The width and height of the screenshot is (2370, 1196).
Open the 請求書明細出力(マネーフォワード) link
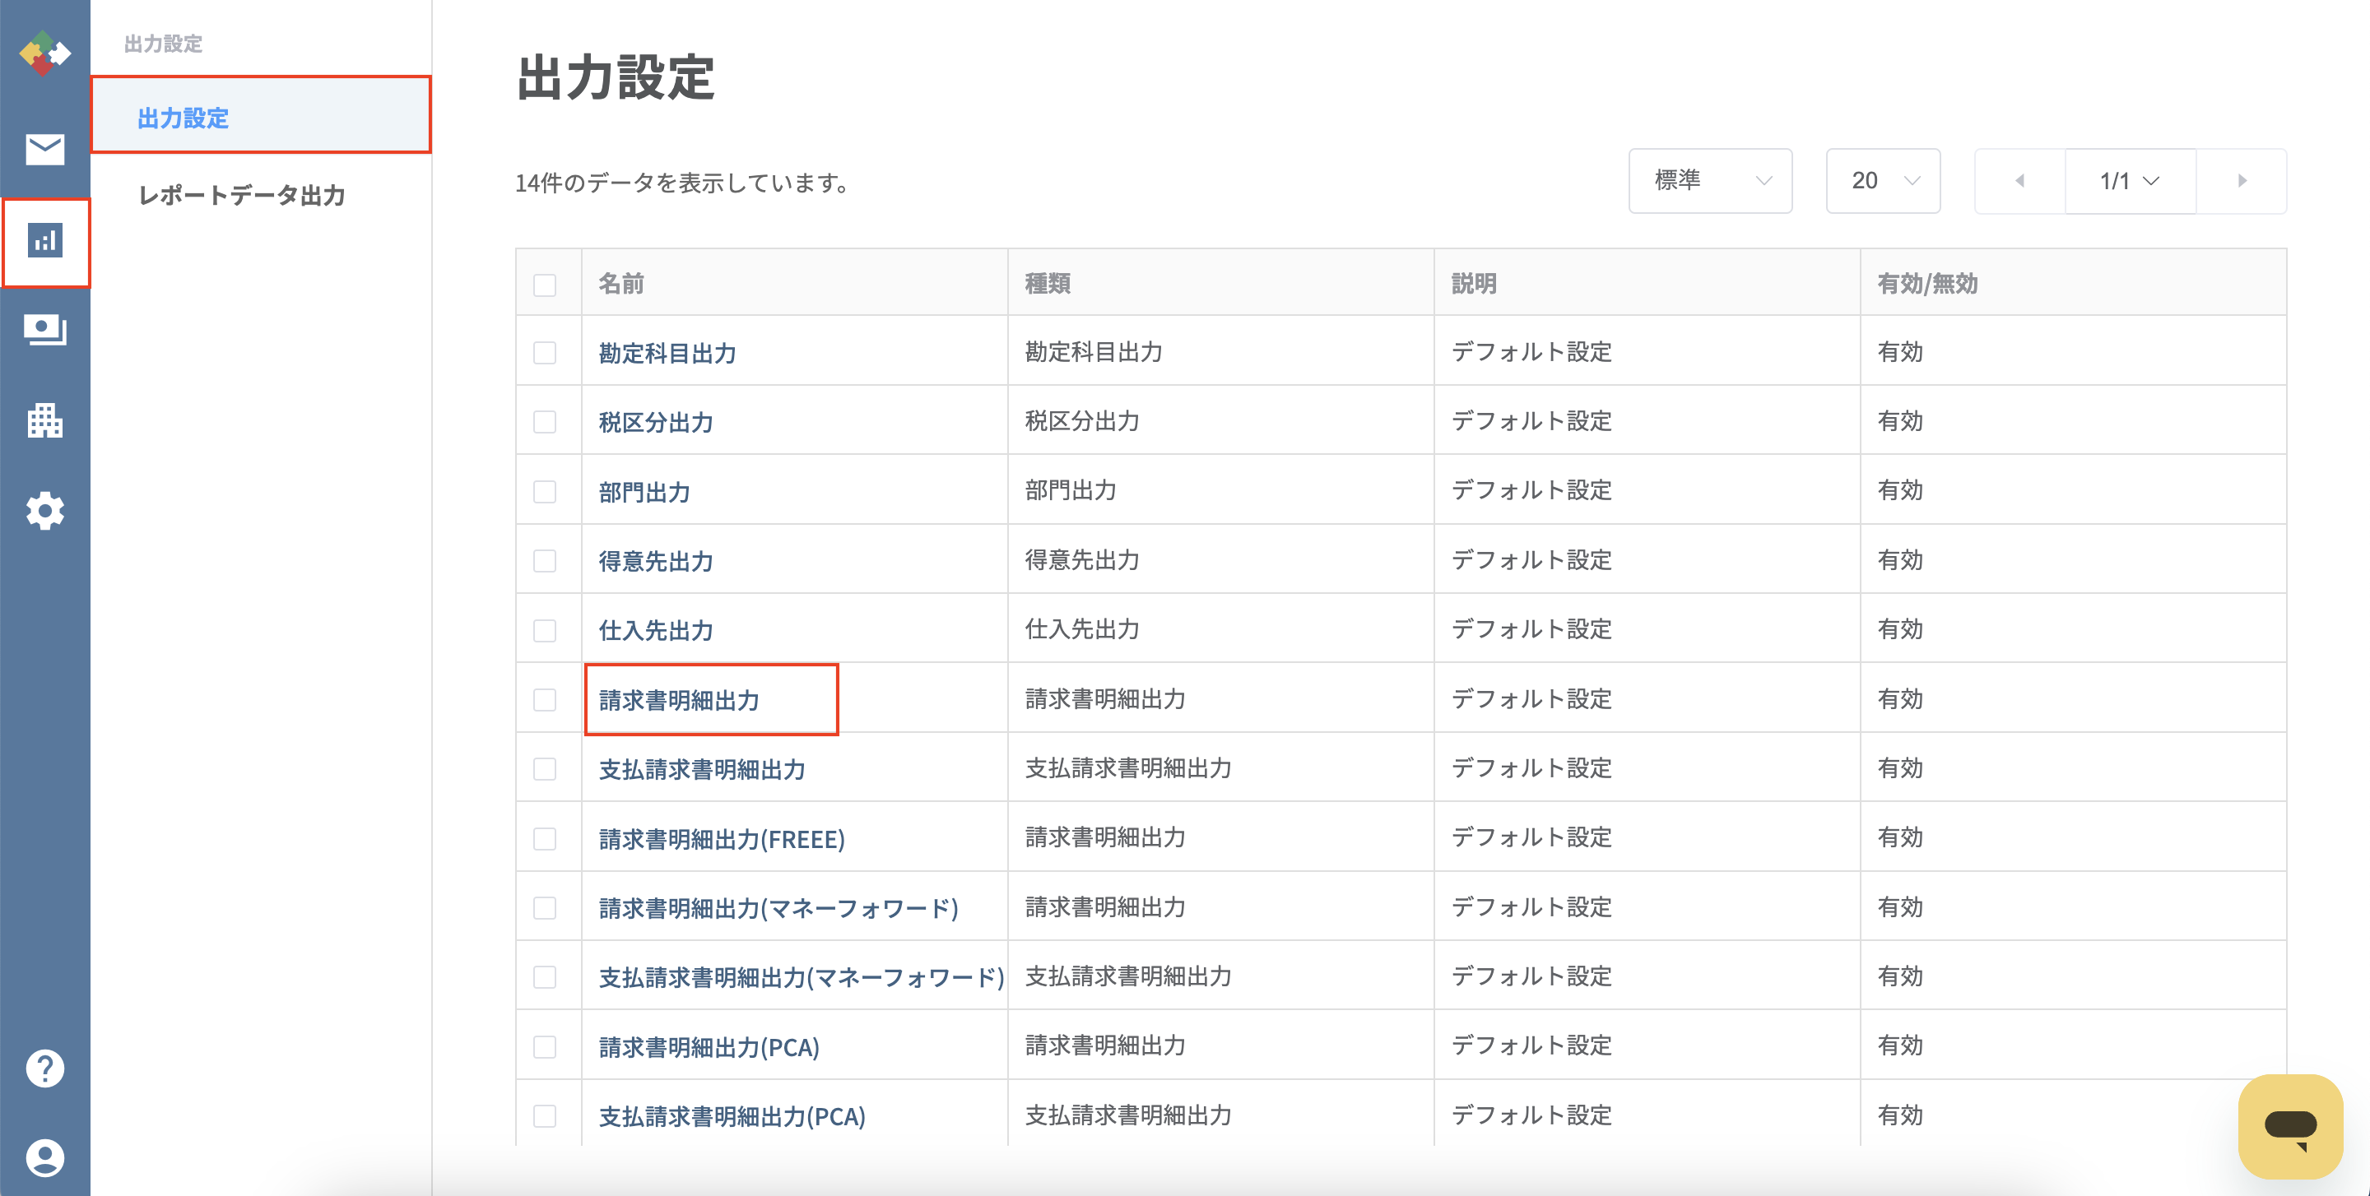(778, 908)
